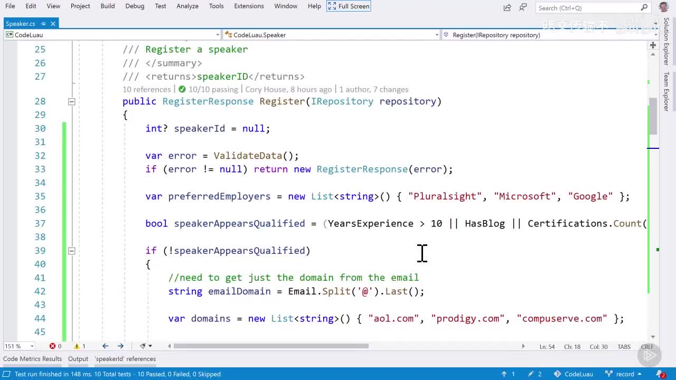Open the CodeLuau.Speaker type dropdown
This screenshot has height=380, width=676.
pyautogui.click(x=331, y=35)
